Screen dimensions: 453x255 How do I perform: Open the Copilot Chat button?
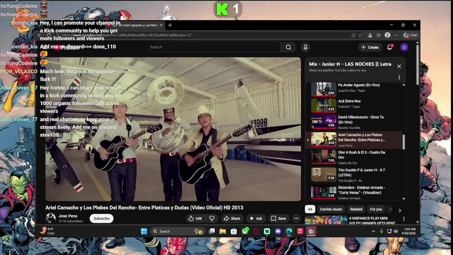[411, 35]
